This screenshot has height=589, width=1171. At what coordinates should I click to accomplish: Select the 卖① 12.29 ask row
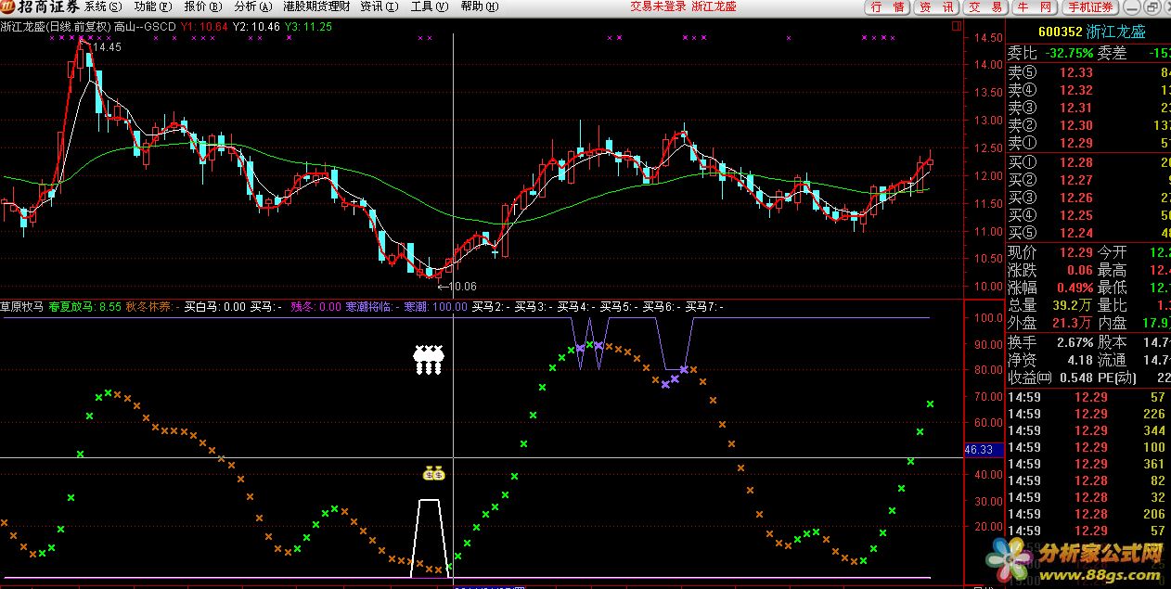click(1089, 143)
